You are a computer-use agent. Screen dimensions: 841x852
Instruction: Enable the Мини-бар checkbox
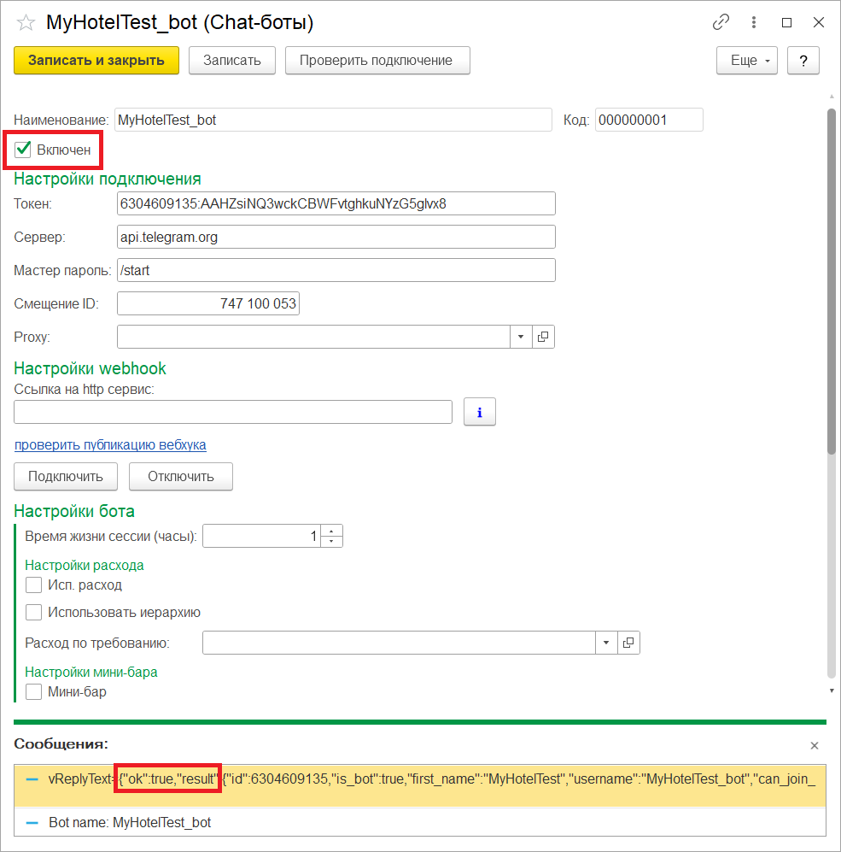[33, 691]
